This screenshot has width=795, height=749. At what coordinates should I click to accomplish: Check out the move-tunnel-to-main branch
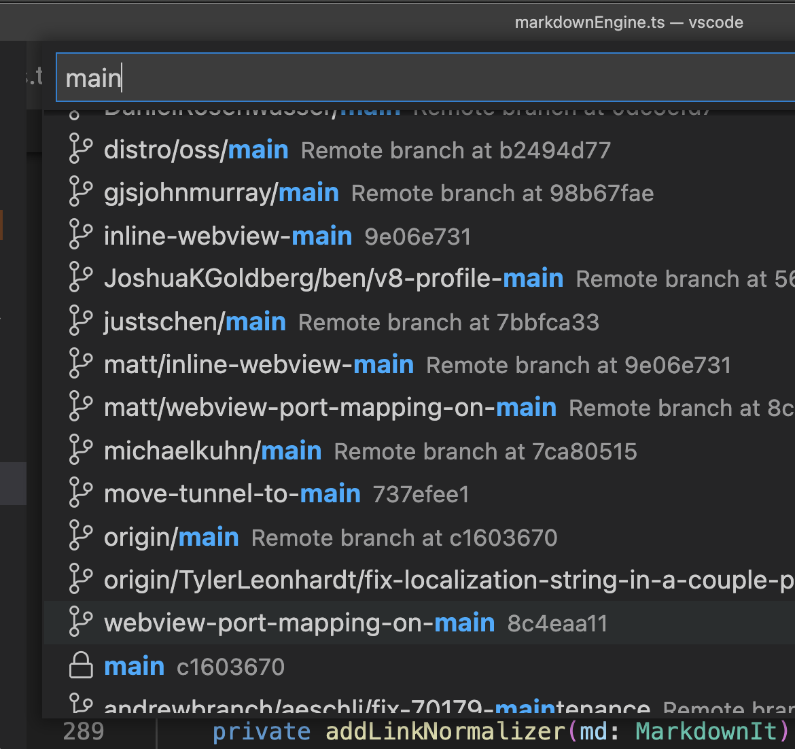pyautogui.click(x=419, y=494)
